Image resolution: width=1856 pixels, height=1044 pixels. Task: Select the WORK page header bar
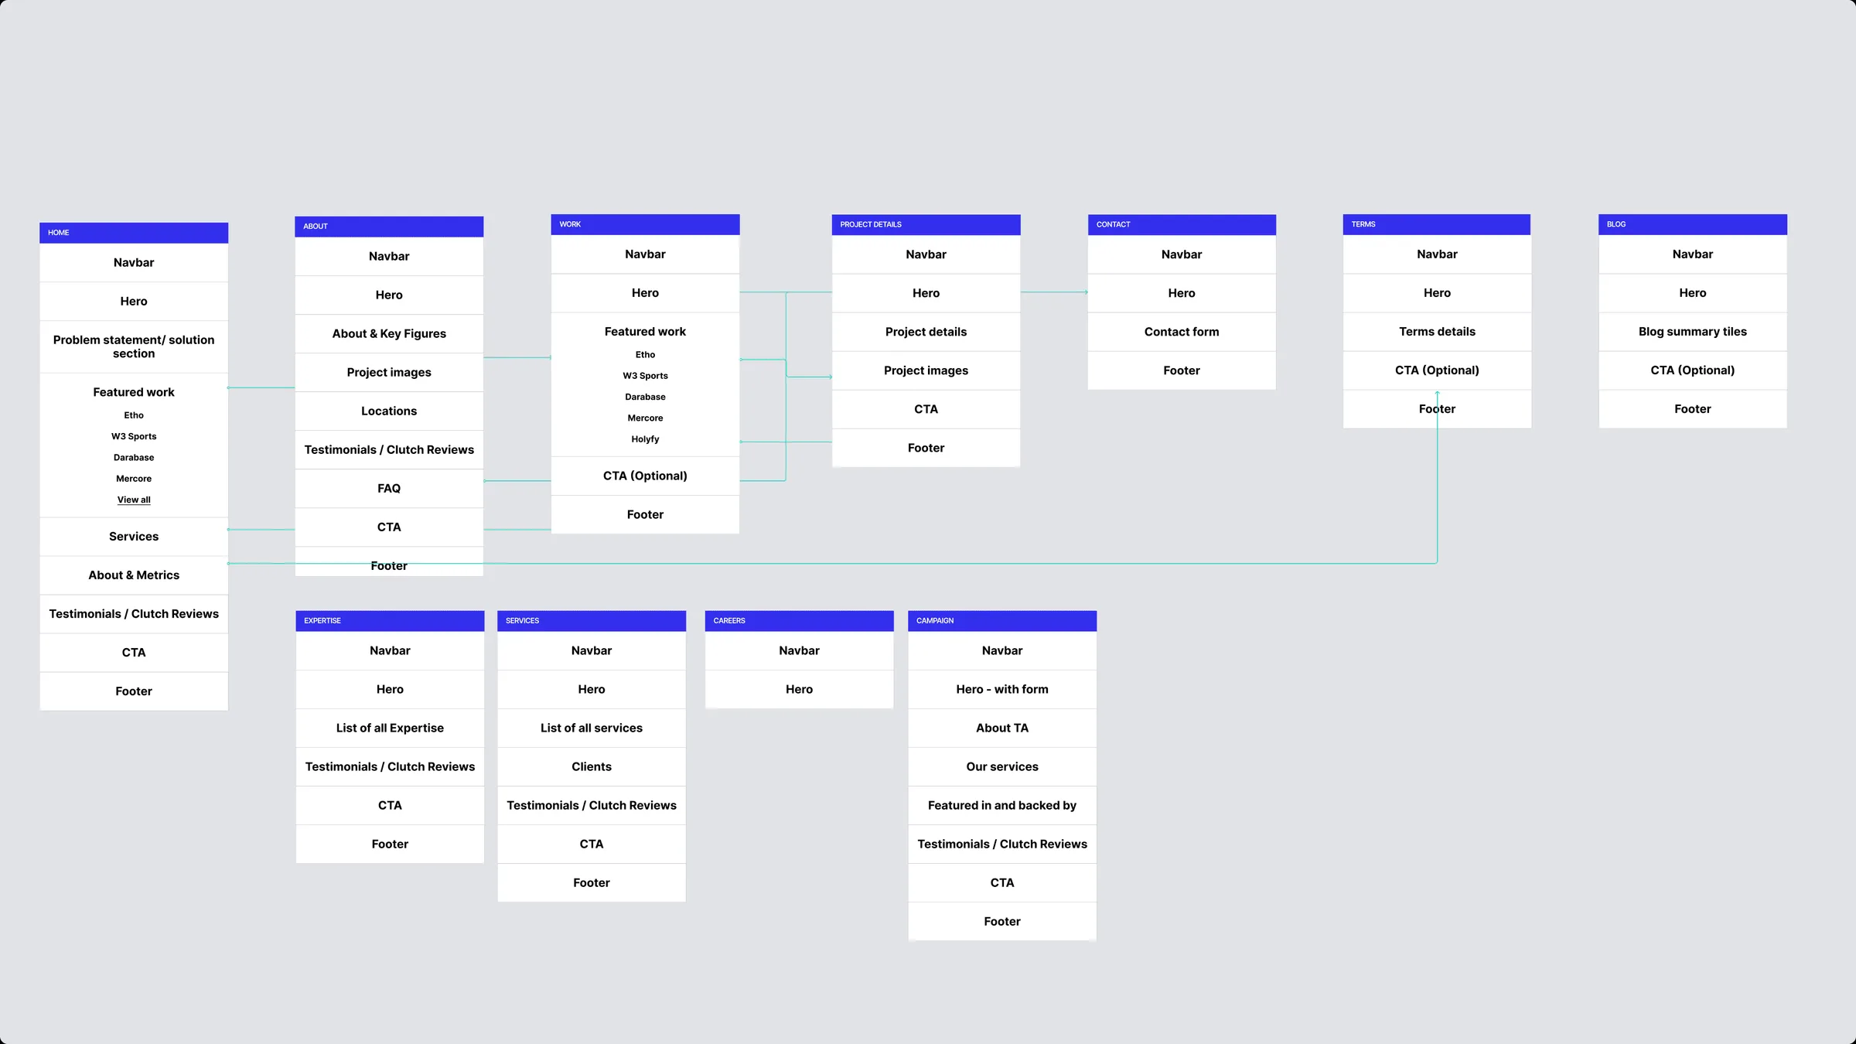tap(645, 224)
